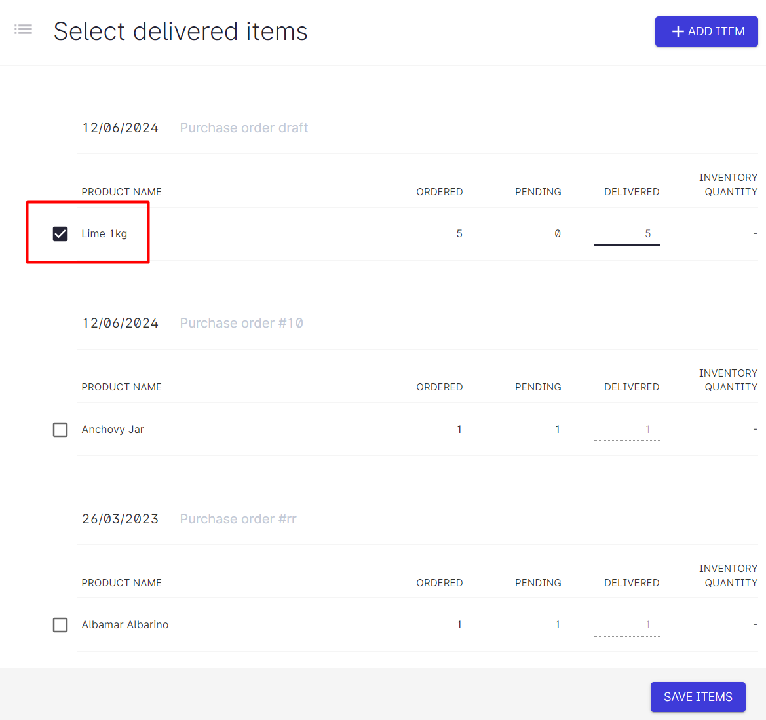Select the Anchovy Jar product name
This screenshot has height=720, width=766.
coord(112,429)
